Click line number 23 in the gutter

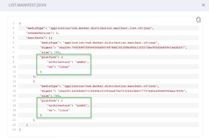click(x=13, y=130)
